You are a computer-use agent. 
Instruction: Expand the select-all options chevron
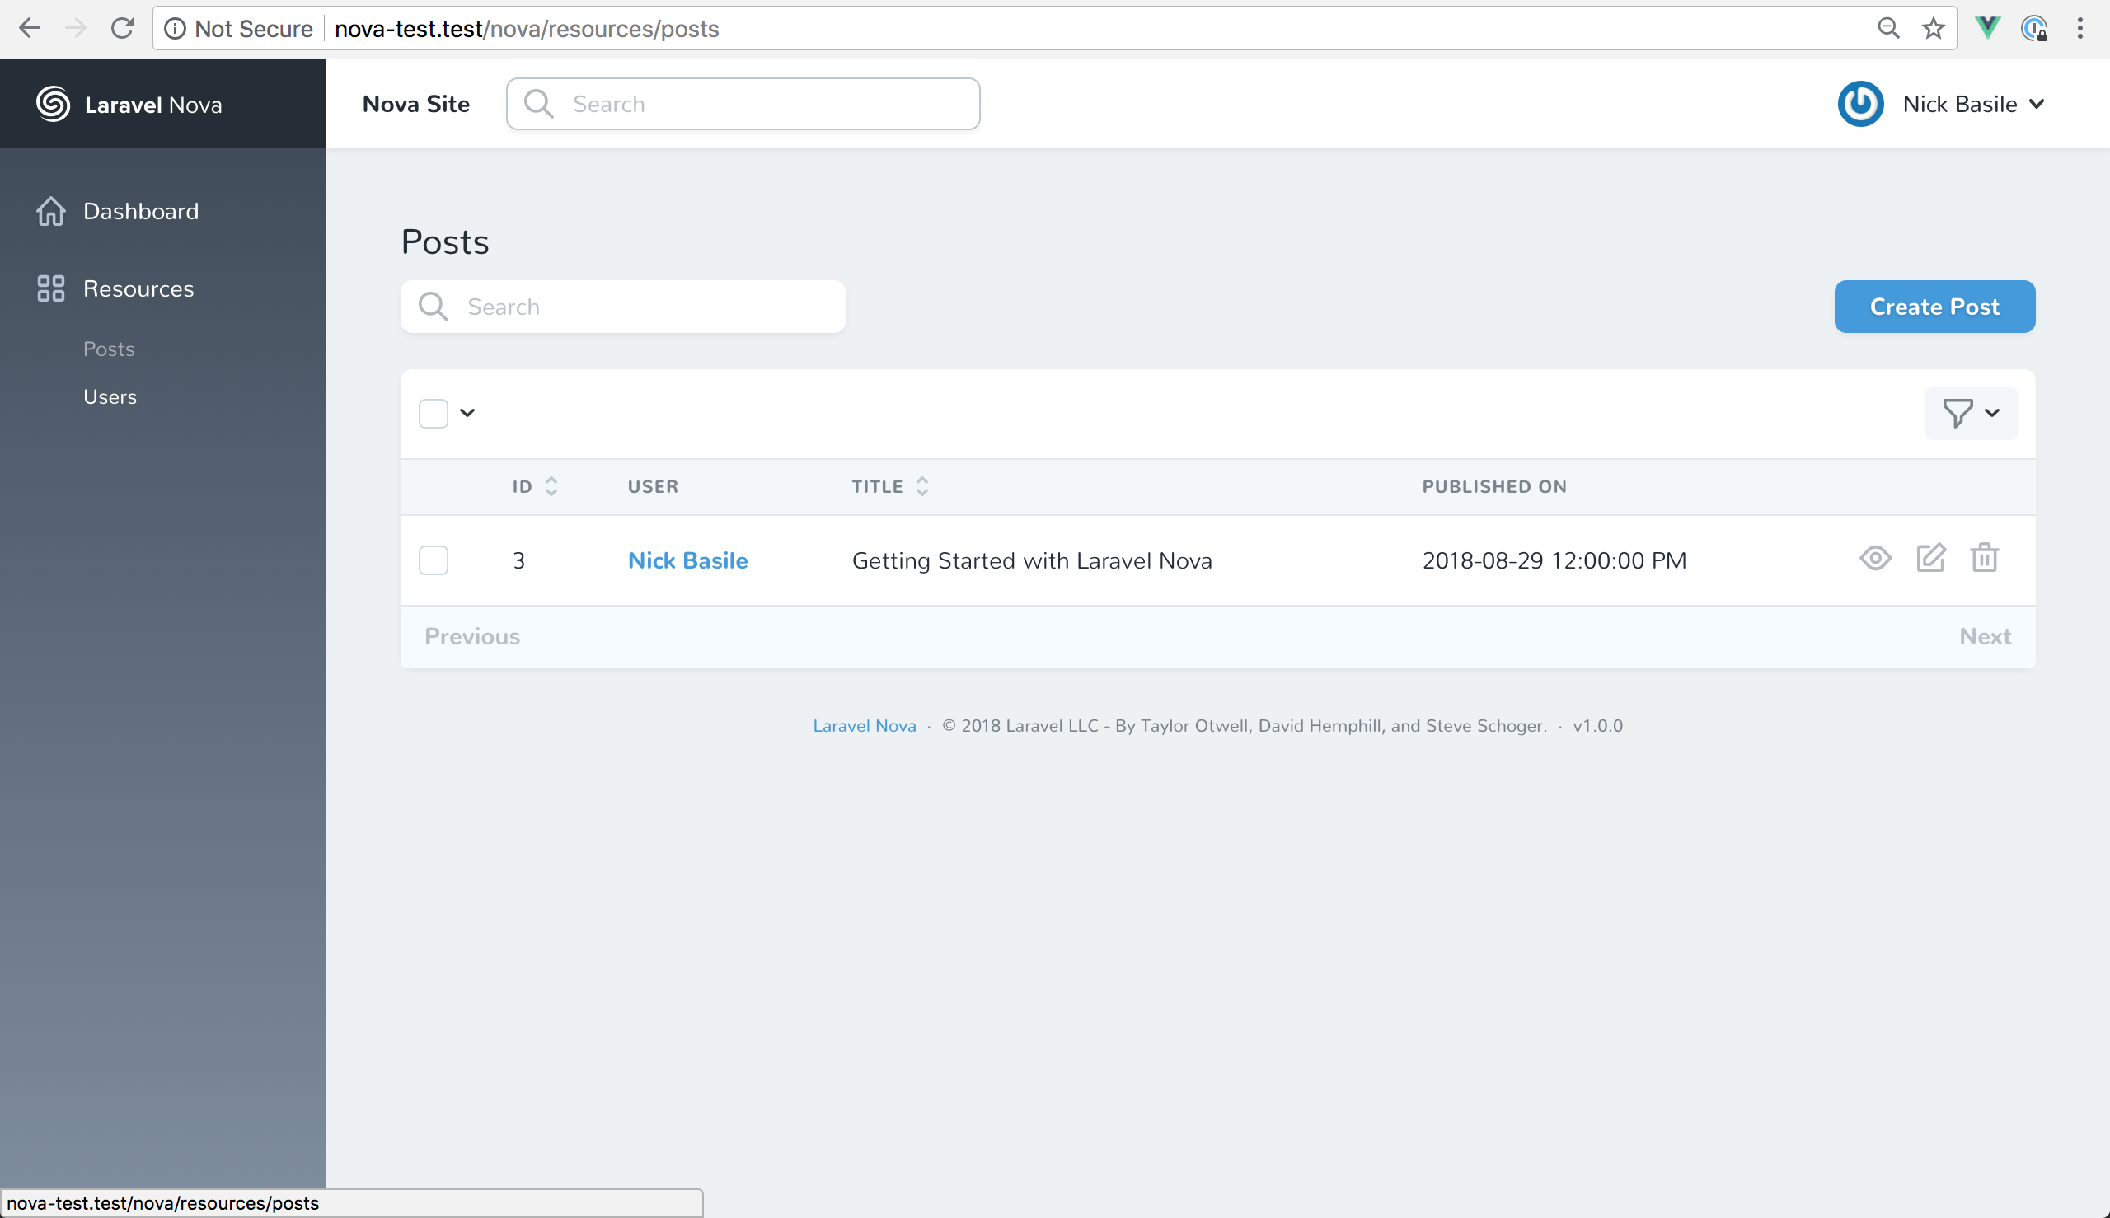(467, 412)
